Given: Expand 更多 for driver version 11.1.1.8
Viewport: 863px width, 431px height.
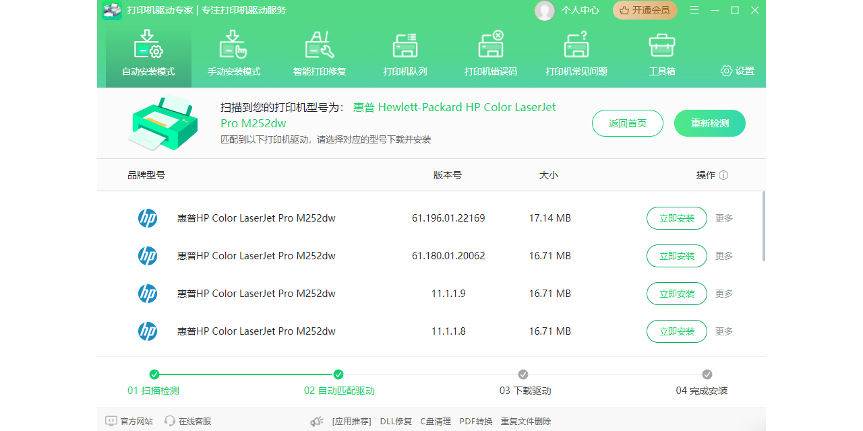Looking at the screenshot, I should (724, 331).
